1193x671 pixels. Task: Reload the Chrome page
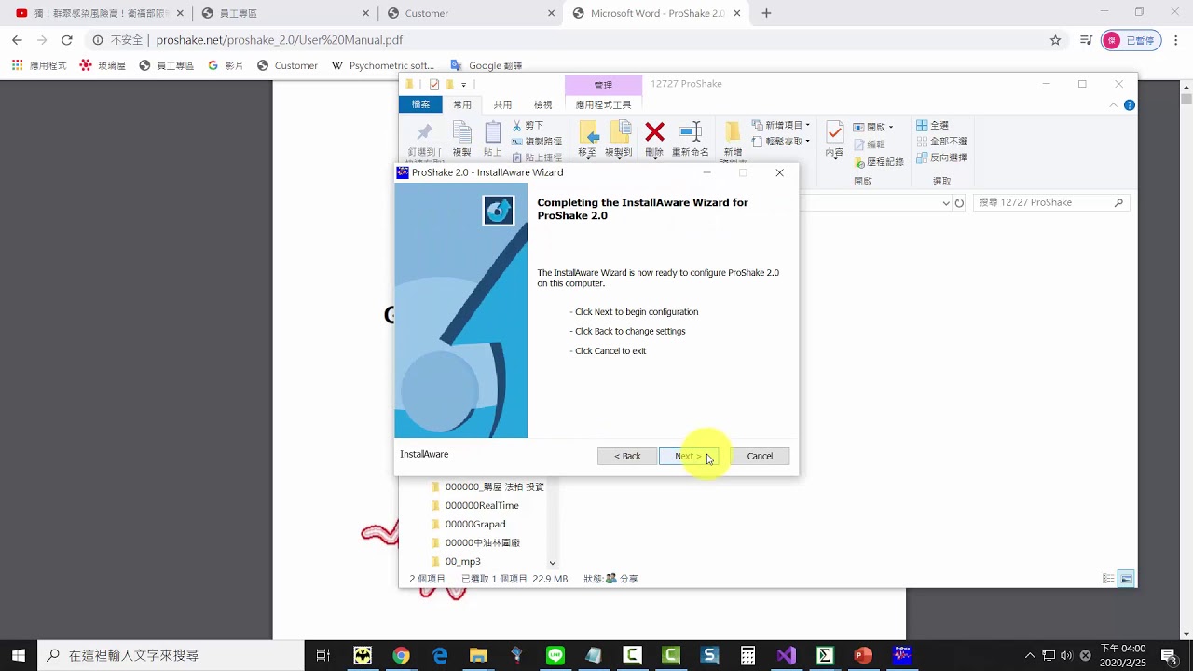pos(67,40)
